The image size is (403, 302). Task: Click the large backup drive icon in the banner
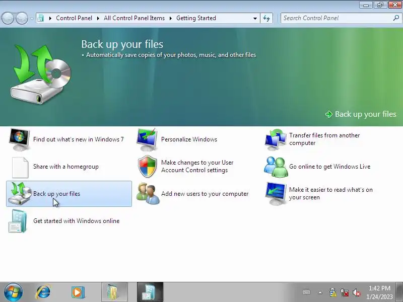(41, 74)
